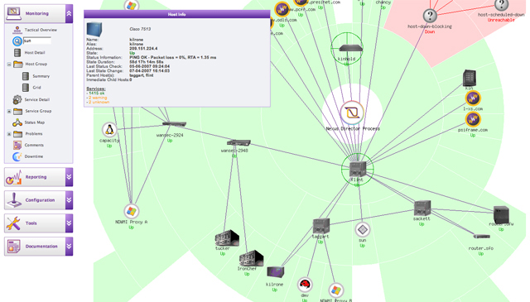Select the router.sfo node
Image resolution: width=530 pixels, height=302 pixels.
click(482, 237)
